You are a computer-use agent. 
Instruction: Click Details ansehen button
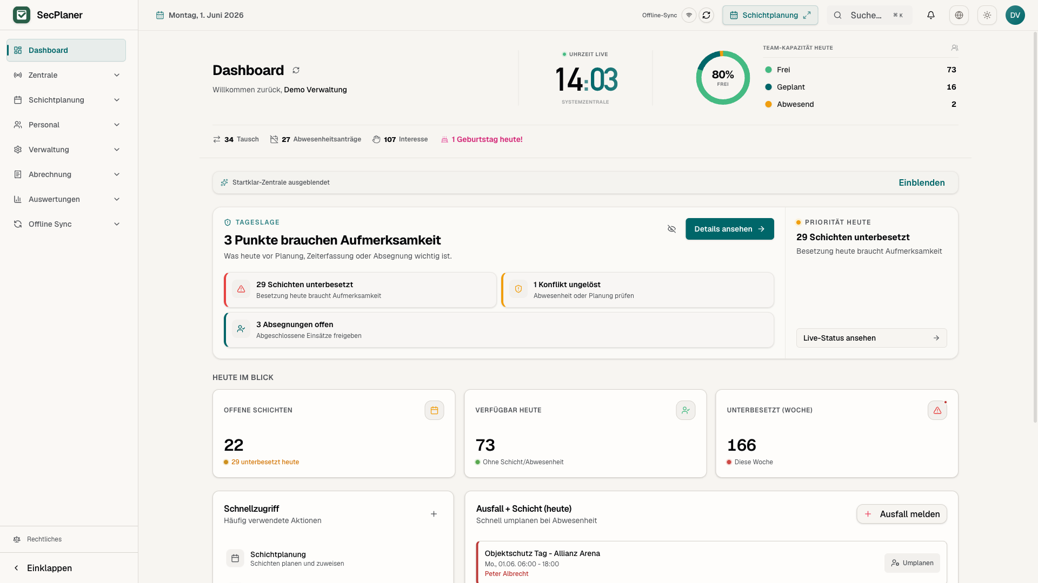[730, 229]
